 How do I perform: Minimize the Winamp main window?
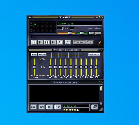coord(97,17)
